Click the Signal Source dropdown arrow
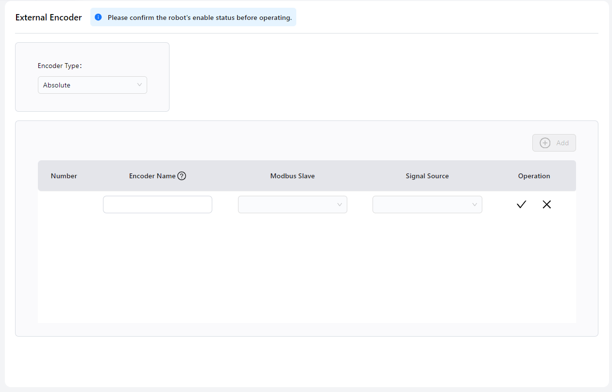Image resolution: width=612 pixels, height=392 pixels. click(475, 205)
